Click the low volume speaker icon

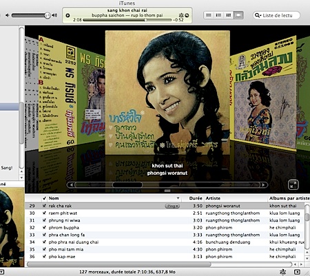coord(8,15)
